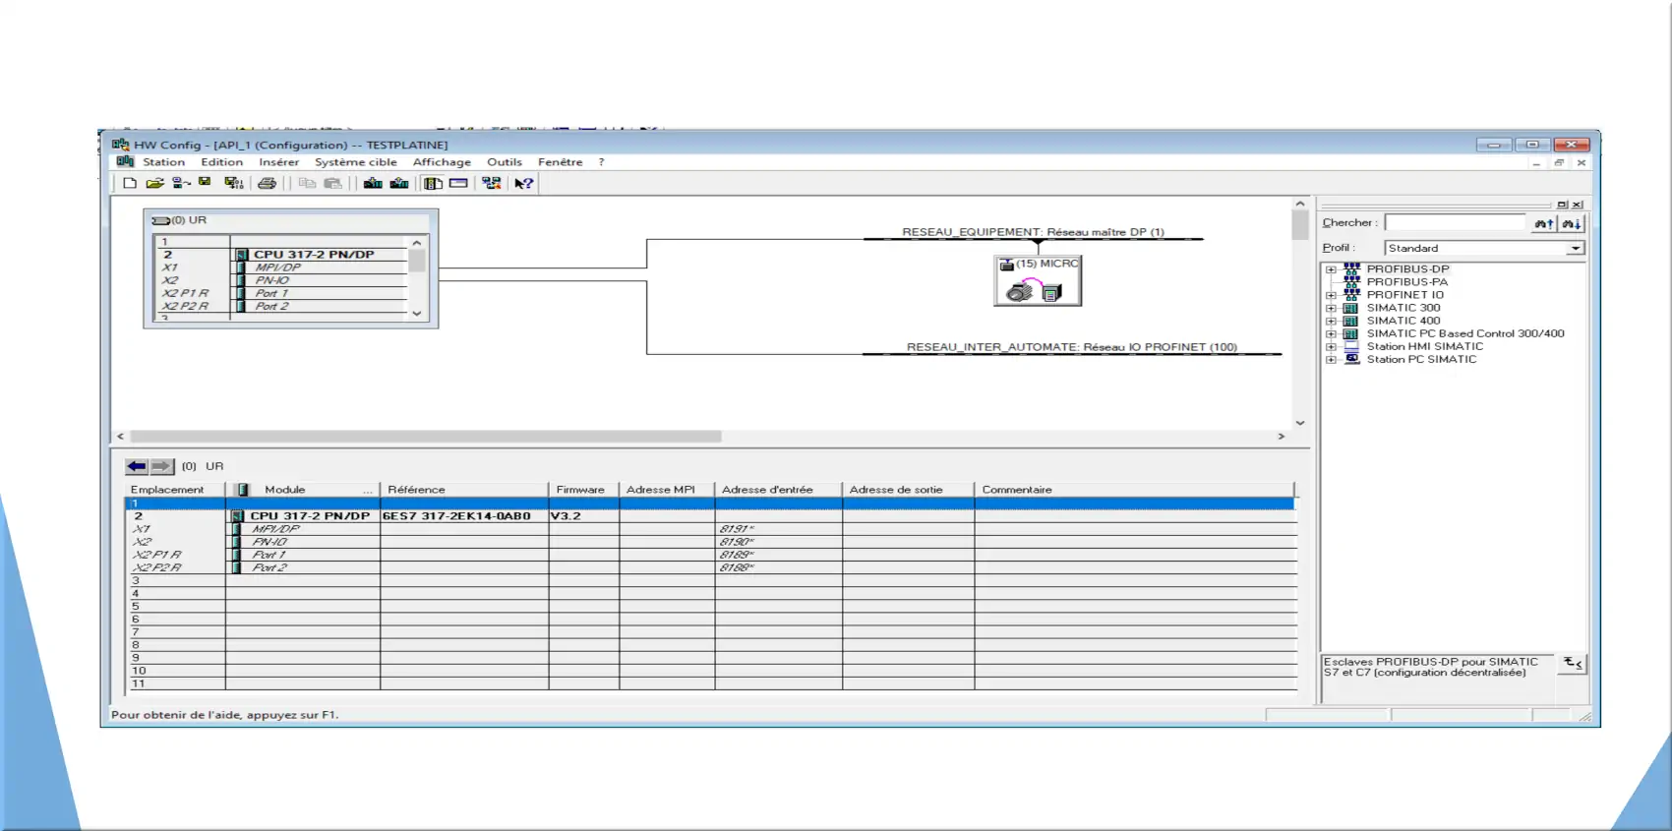Select reference 6ES7 317-2EK14-0AB0 cell

tap(464, 516)
